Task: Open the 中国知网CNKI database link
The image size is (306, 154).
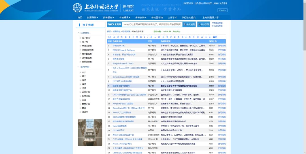Action: click(119, 46)
